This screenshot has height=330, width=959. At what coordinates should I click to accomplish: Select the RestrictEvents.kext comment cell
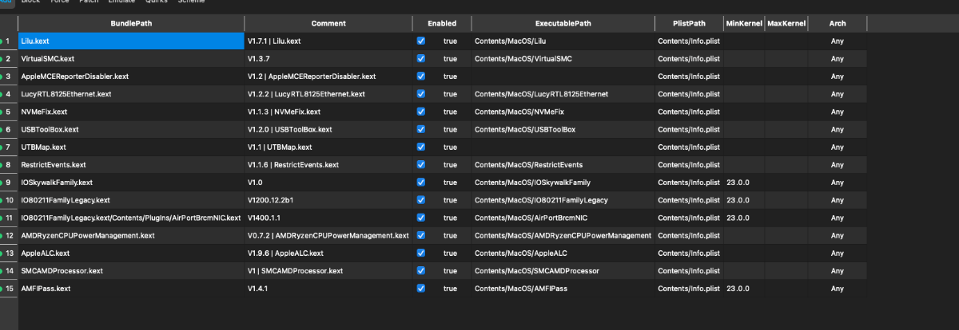(328, 165)
